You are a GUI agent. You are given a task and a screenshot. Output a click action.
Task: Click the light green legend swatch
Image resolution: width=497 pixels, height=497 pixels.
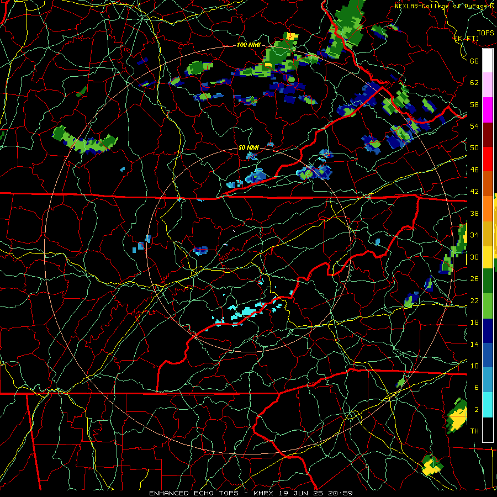(488, 306)
